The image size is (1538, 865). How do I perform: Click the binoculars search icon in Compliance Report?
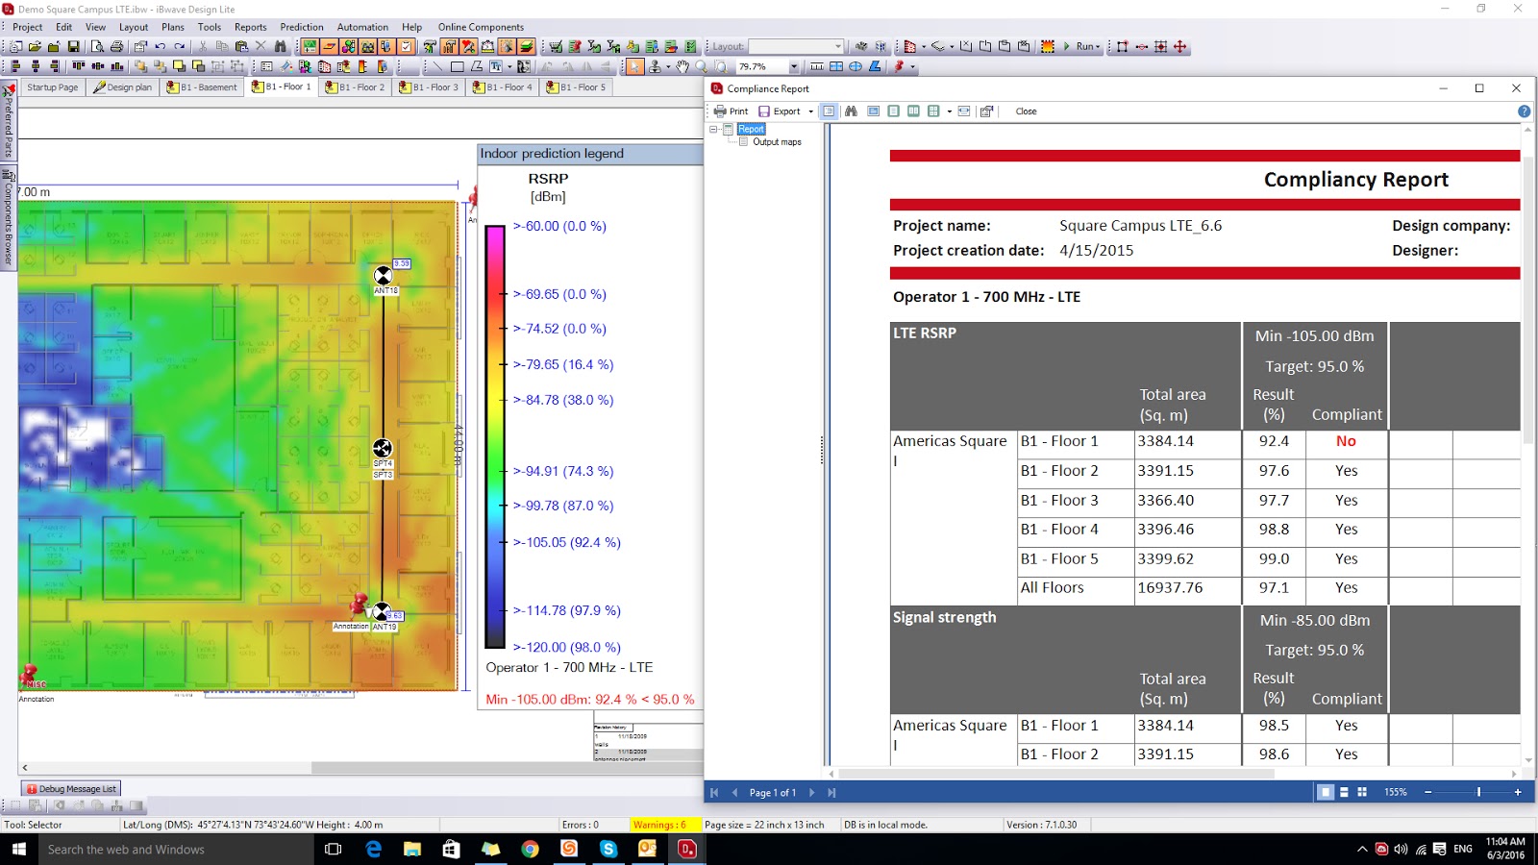[851, 111]
